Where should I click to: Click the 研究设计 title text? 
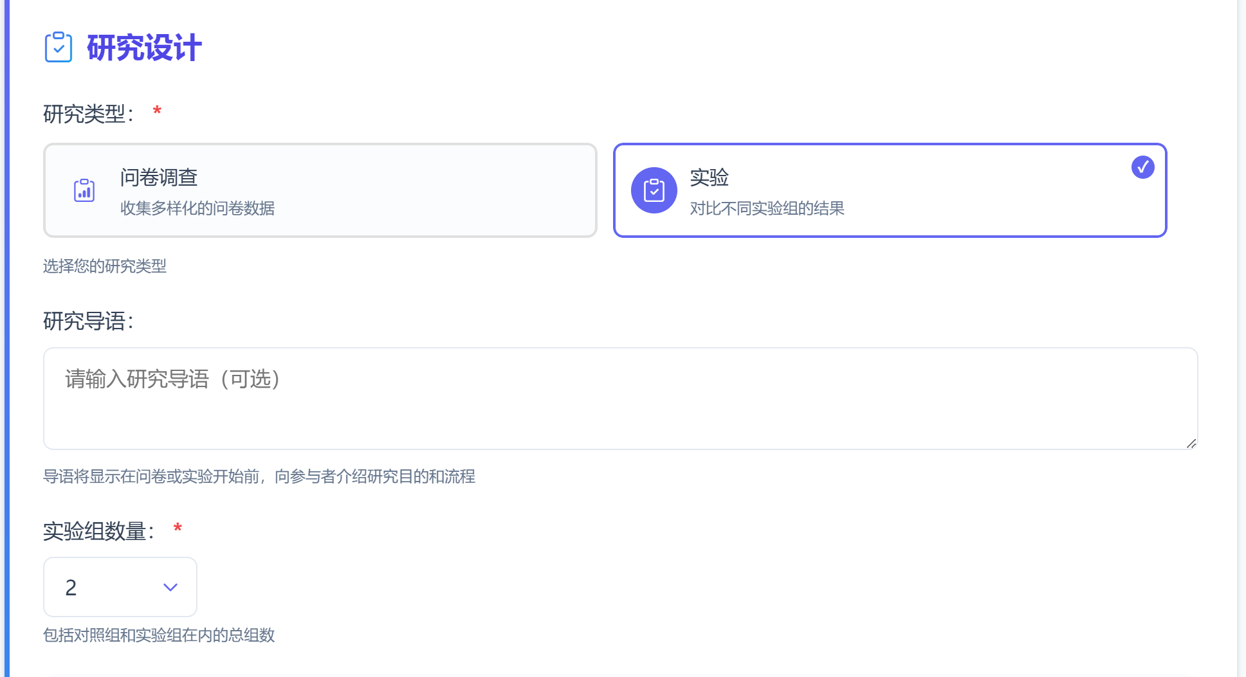[x=142, y=47]
